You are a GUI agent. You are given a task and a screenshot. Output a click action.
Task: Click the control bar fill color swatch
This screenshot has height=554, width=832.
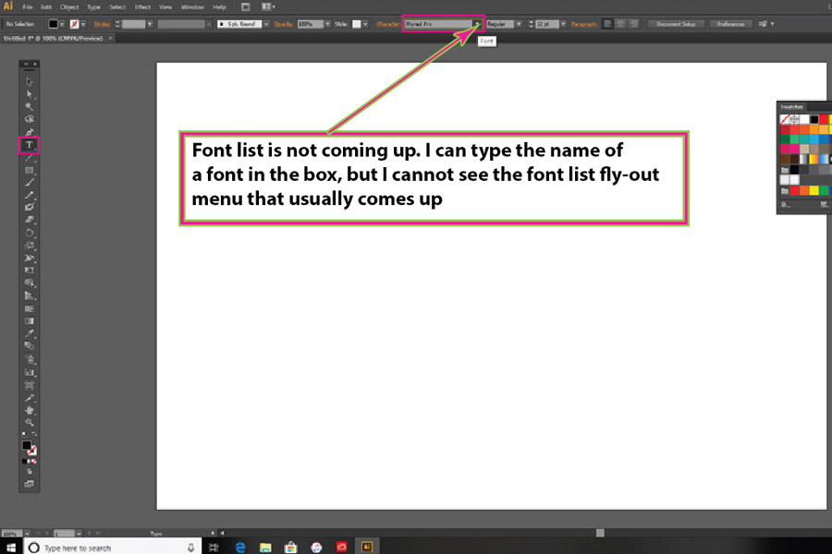pyautogui.click(x=53, y=24)
